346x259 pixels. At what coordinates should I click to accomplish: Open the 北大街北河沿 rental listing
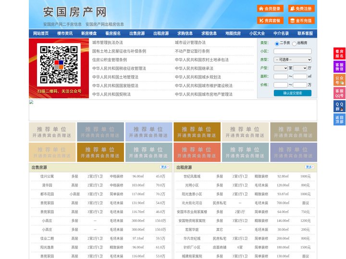[192, 203]
